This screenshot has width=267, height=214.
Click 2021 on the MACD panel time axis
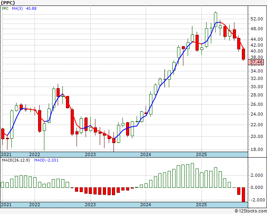point(6,205)
